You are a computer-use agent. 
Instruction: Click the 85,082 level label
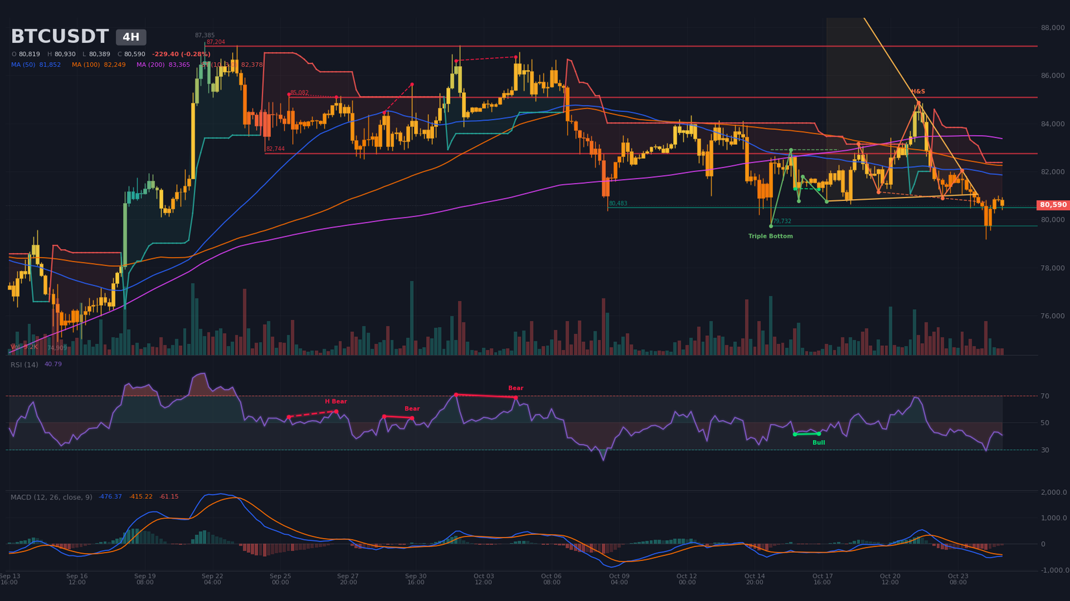click(x=299, y=93)
